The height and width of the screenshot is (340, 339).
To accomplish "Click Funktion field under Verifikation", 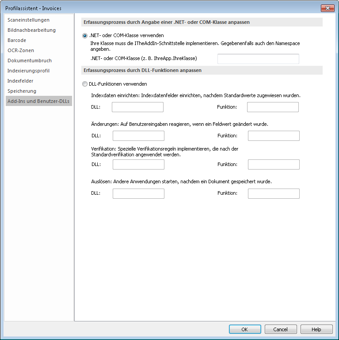I will click(x=274, y=165).
